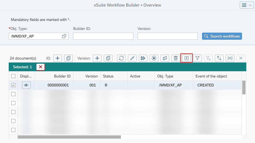The width and height of the screenshot is (255, 143).
Task: Copy Builder ID using ID copy icon
Action: 68,58
